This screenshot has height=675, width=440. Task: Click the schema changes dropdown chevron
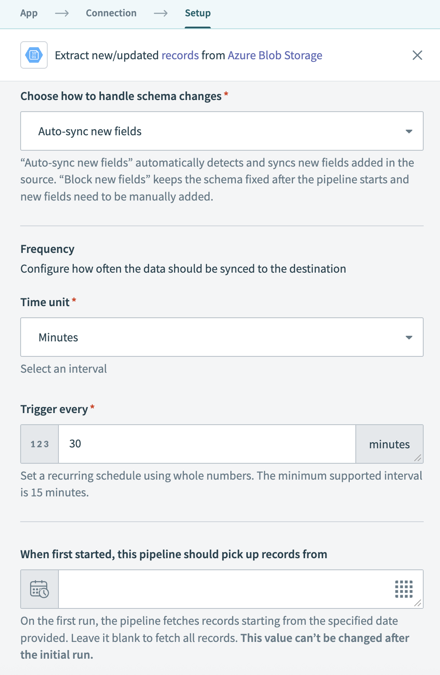click(x=410, y=131)
